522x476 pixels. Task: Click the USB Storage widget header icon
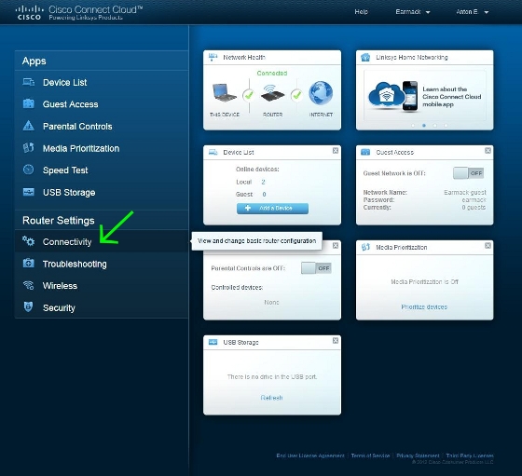tap(213, 342)
